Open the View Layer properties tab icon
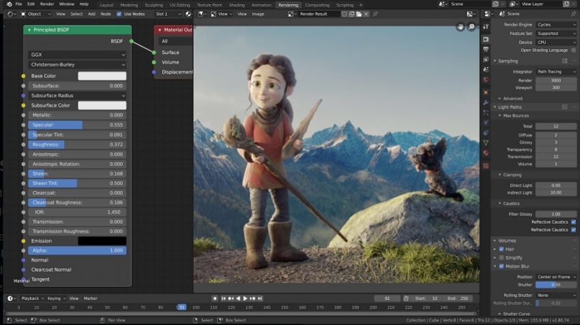Screen dimensions: 580x325 486,59
